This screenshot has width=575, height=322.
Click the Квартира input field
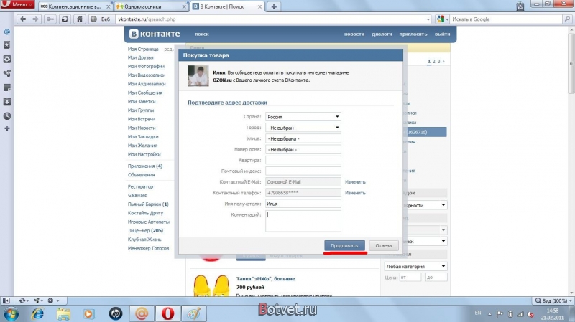coord(303,160)
